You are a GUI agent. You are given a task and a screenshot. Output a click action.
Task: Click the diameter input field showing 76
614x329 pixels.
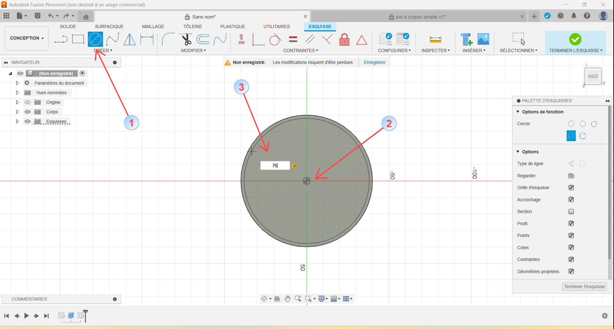coord(275,165)
